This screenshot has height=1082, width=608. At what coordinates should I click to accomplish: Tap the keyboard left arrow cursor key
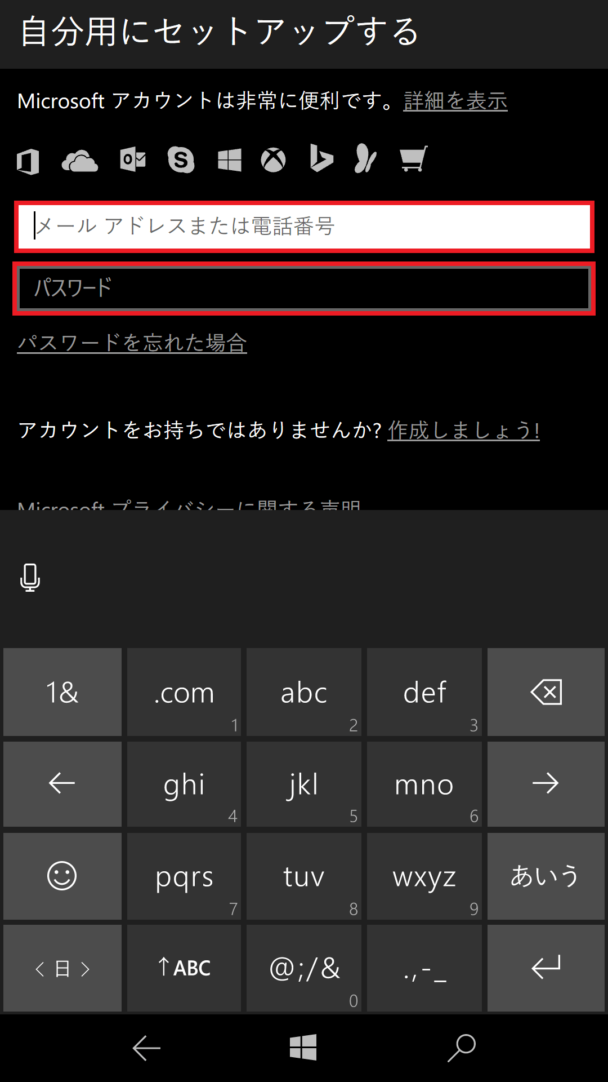[62, 783]
